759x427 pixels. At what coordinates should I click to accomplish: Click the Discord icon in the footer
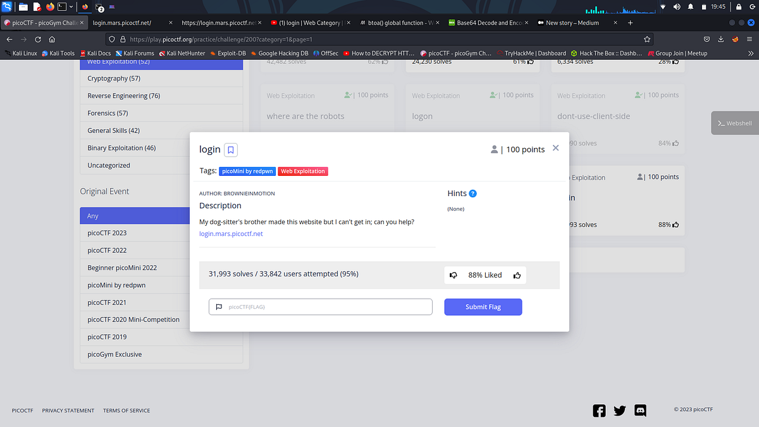[x=640, y=411]
